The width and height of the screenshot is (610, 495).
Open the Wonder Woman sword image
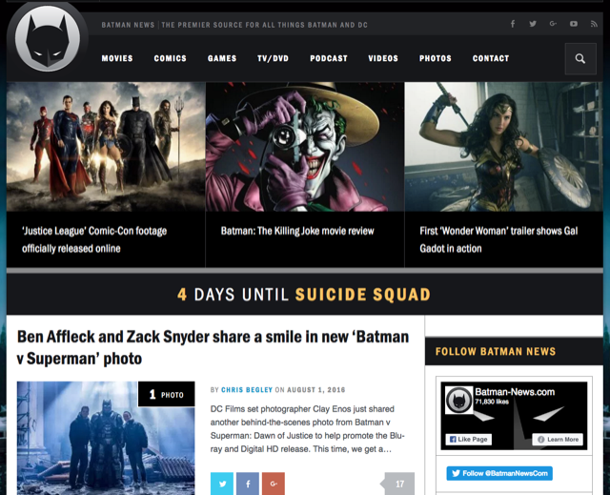click(x=504, y=147)
